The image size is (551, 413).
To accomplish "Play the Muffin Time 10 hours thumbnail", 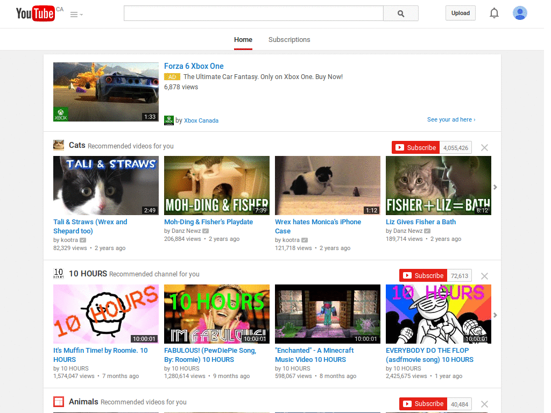I will coord(106,314).
